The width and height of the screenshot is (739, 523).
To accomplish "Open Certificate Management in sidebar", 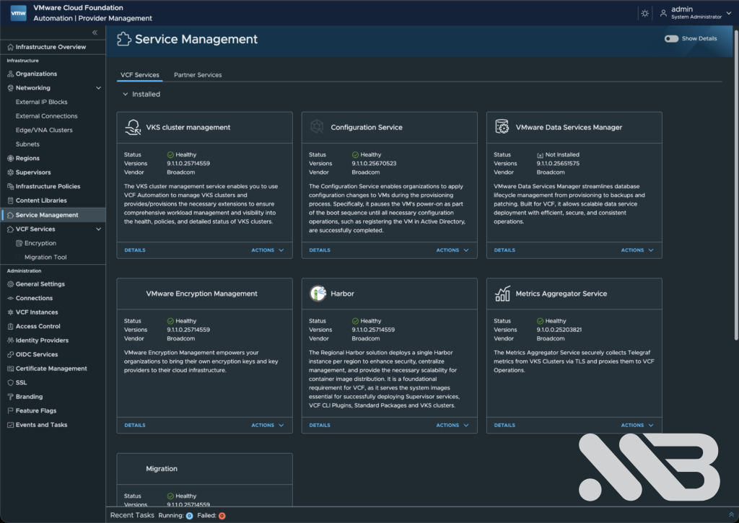I will [x=53, y=369].
